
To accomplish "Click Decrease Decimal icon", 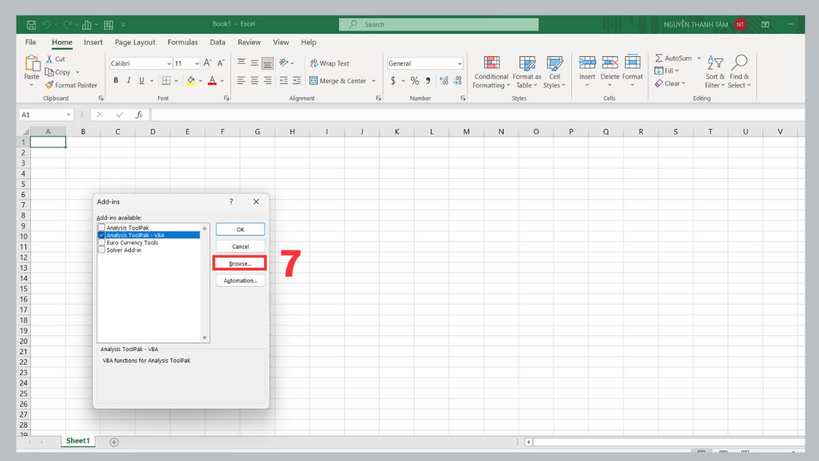I will 457,81.
